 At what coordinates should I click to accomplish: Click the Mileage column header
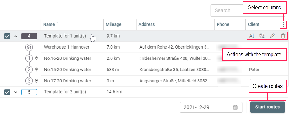click(113, 24)
